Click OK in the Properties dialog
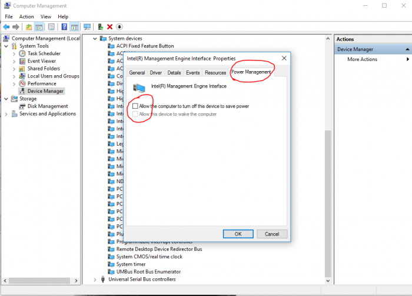Screen dimensions: 412x296 click(x=238, y=234)
